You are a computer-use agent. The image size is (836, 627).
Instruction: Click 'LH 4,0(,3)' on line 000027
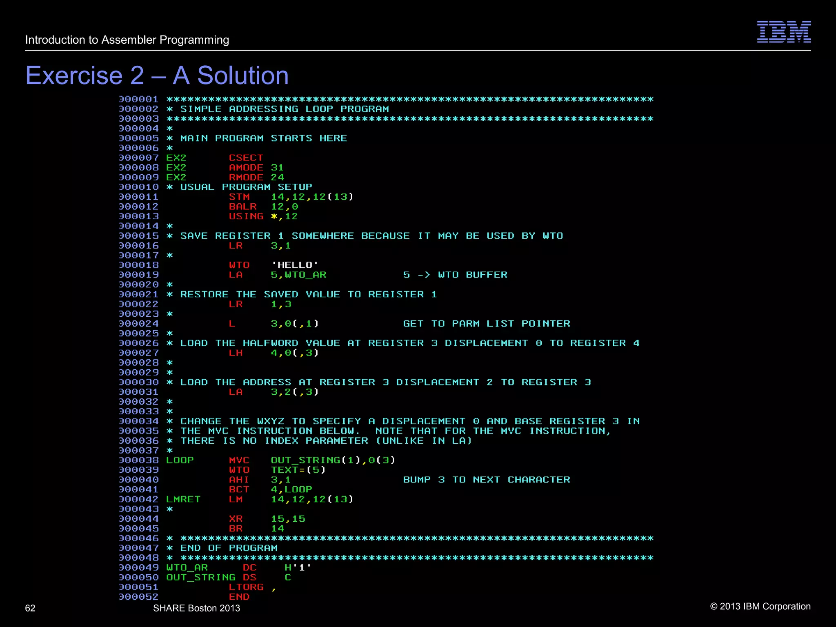(273, 353)
